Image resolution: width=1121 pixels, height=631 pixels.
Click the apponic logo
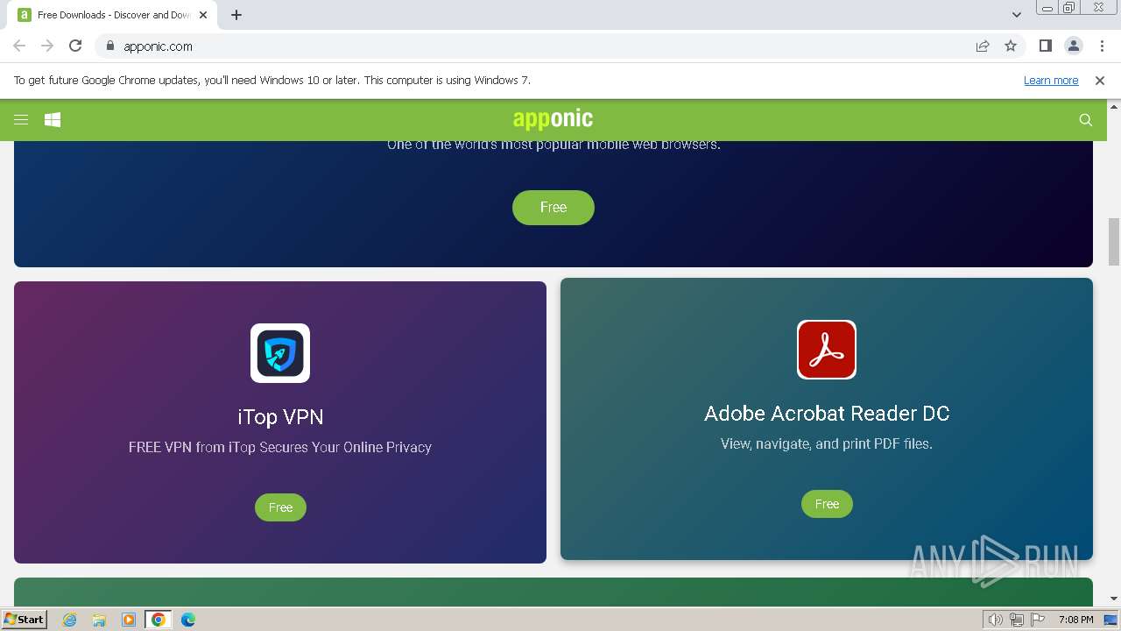(553, 119)
